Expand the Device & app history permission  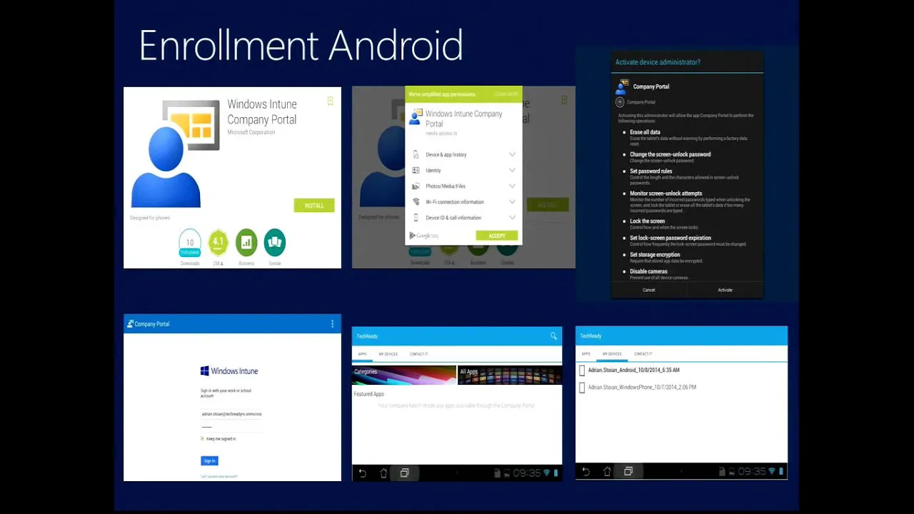click(512, 154)
